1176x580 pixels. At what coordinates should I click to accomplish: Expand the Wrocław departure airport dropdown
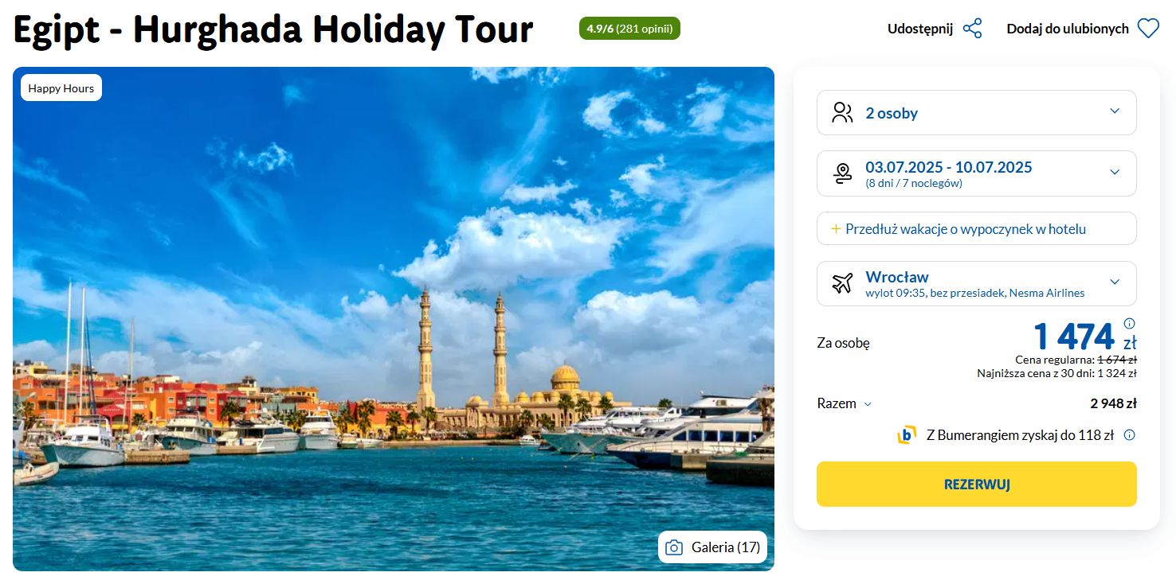976,283
